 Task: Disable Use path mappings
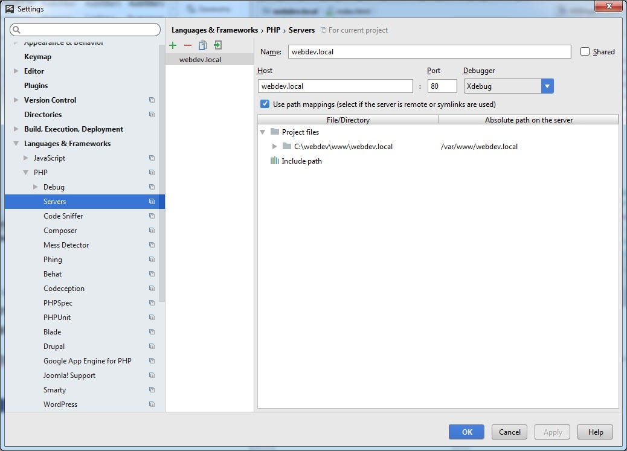click(x=265, y=103)
